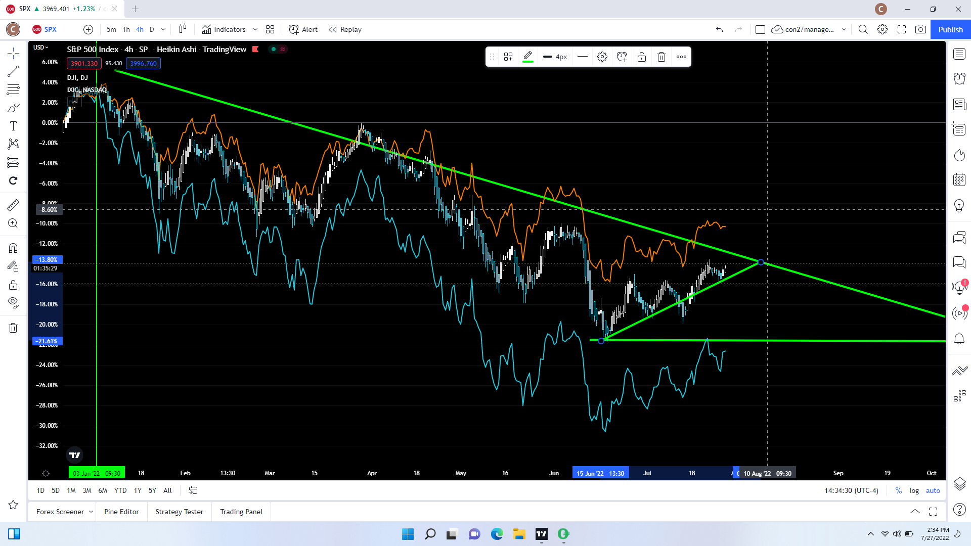Viewport: 971px width, 546px height.
Task: Expand the timeframe interval dropdown
Action: tap(163, 29)
